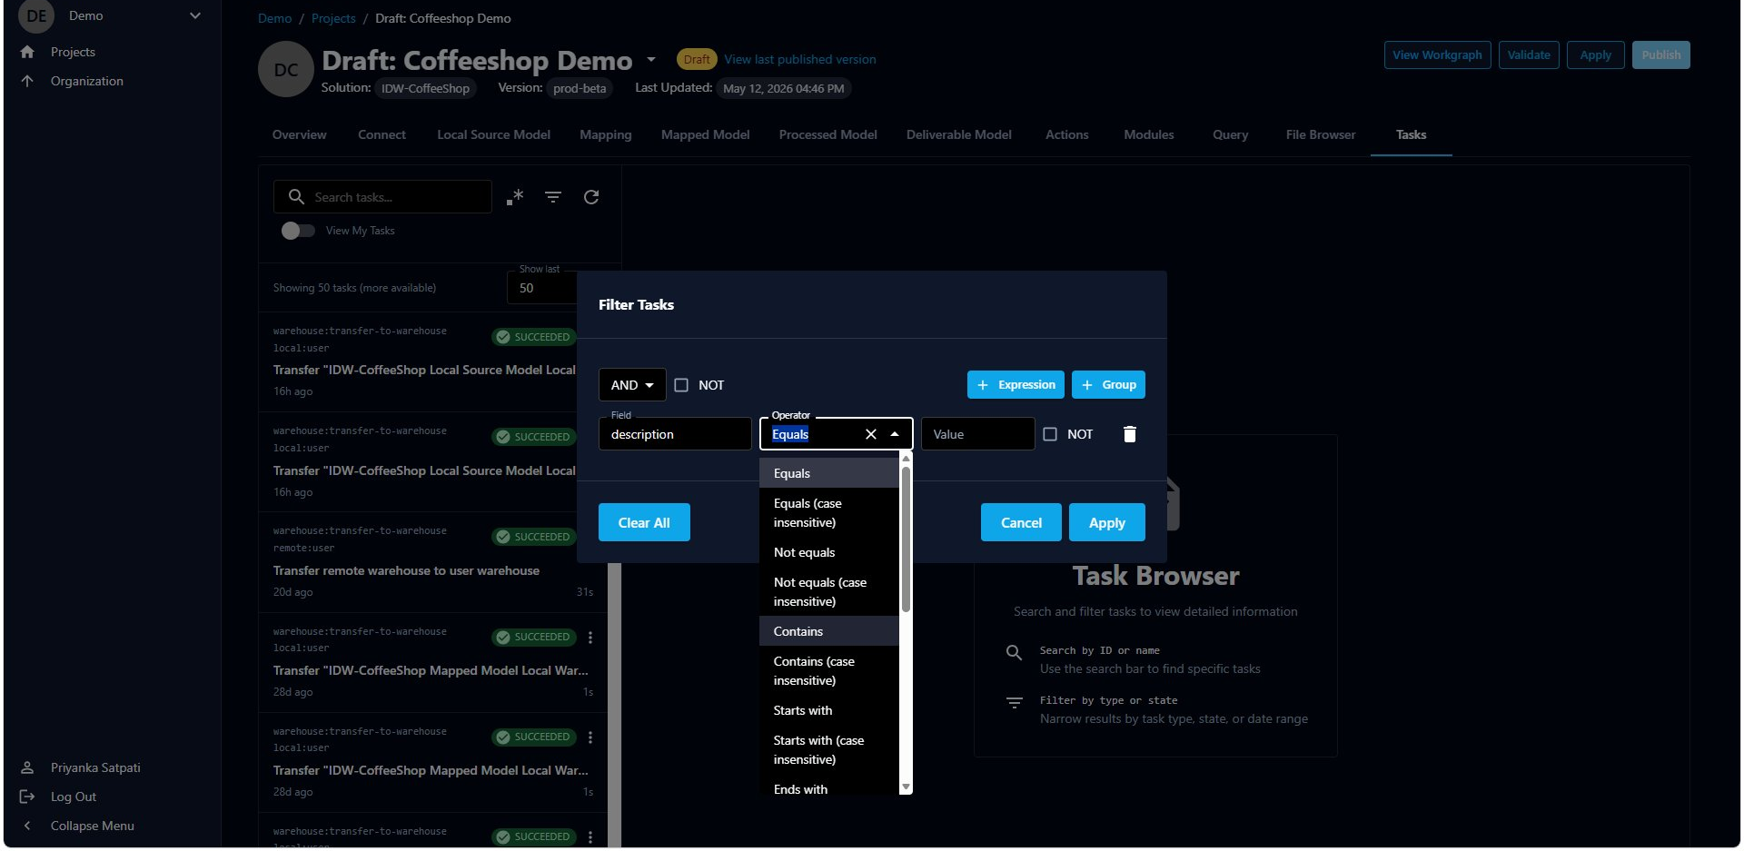This screenshot has height=851, width=1744.
Task: Clear the Equals operator selection
Action: pyautogui.click(x=871, y=434)
